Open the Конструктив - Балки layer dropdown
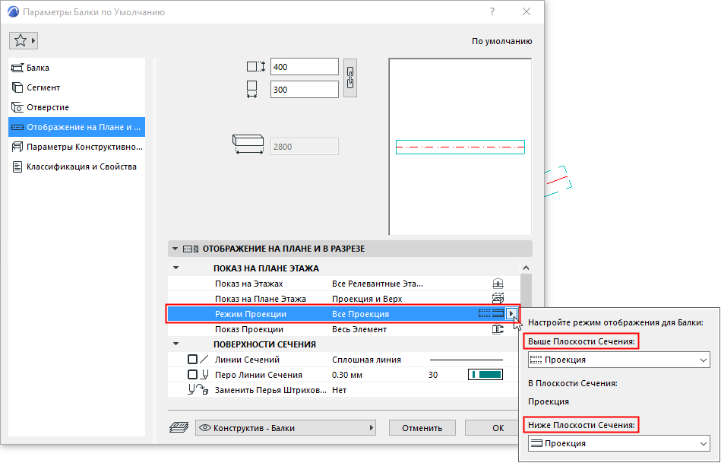721x463 pixels. point(286,428)
